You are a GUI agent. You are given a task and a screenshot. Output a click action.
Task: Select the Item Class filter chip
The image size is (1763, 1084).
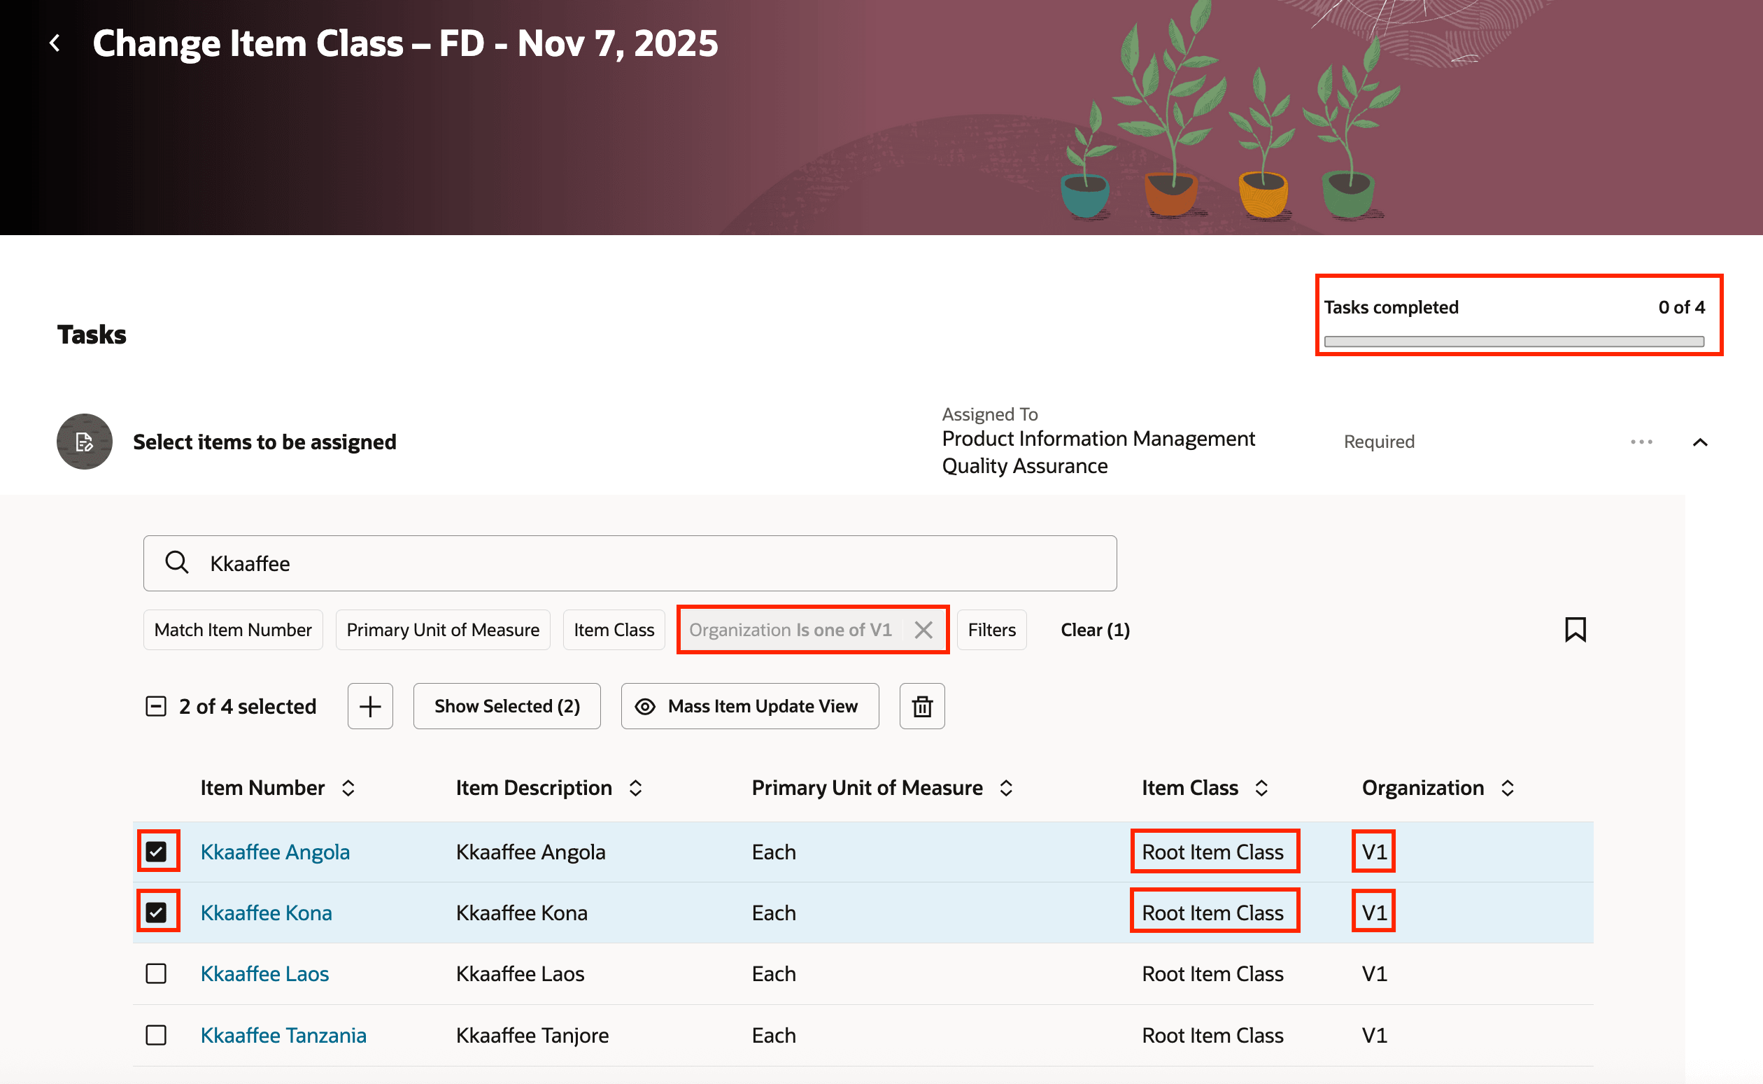614,629
